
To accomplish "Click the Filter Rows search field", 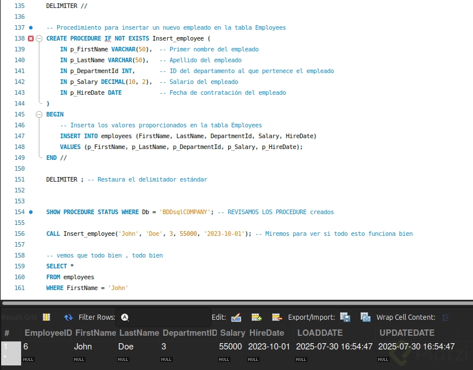I will coord(163,317).
